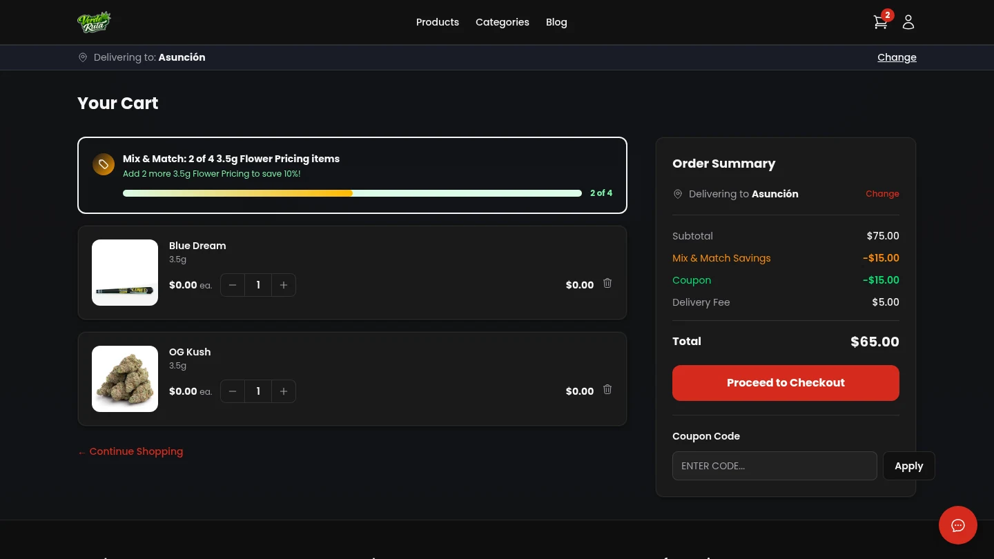This screenshot has height=559, width=994.
Task: Open the Products menu
Action: (437, 22)
